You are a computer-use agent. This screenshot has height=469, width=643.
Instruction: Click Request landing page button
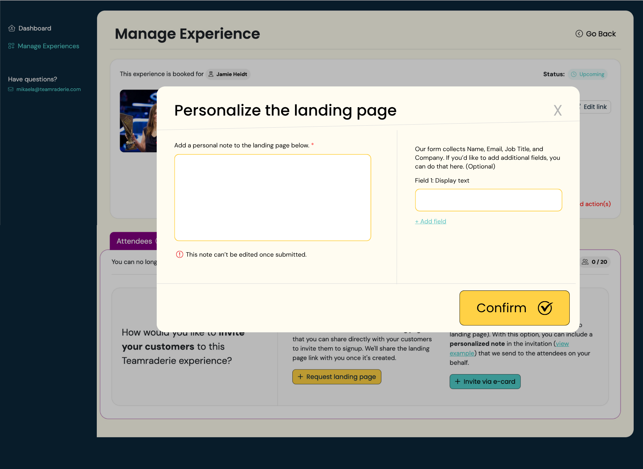click(x=337, y=377)
